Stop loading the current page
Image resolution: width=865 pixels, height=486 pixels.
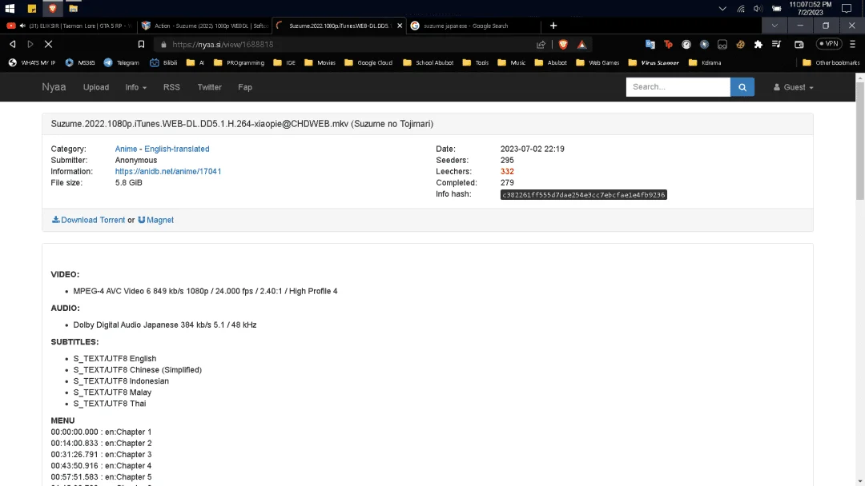49,44
